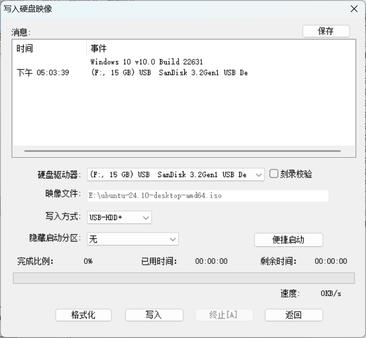Click the write progress bar

[184, 278]
